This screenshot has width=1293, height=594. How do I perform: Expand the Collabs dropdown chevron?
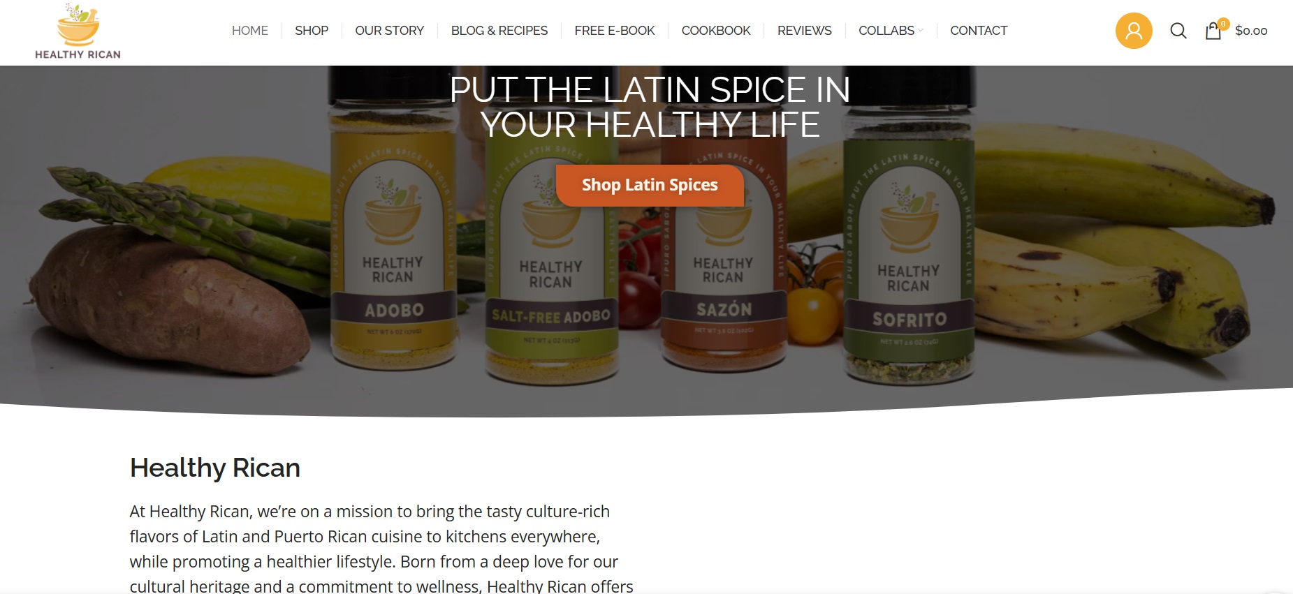click(921, 31)
